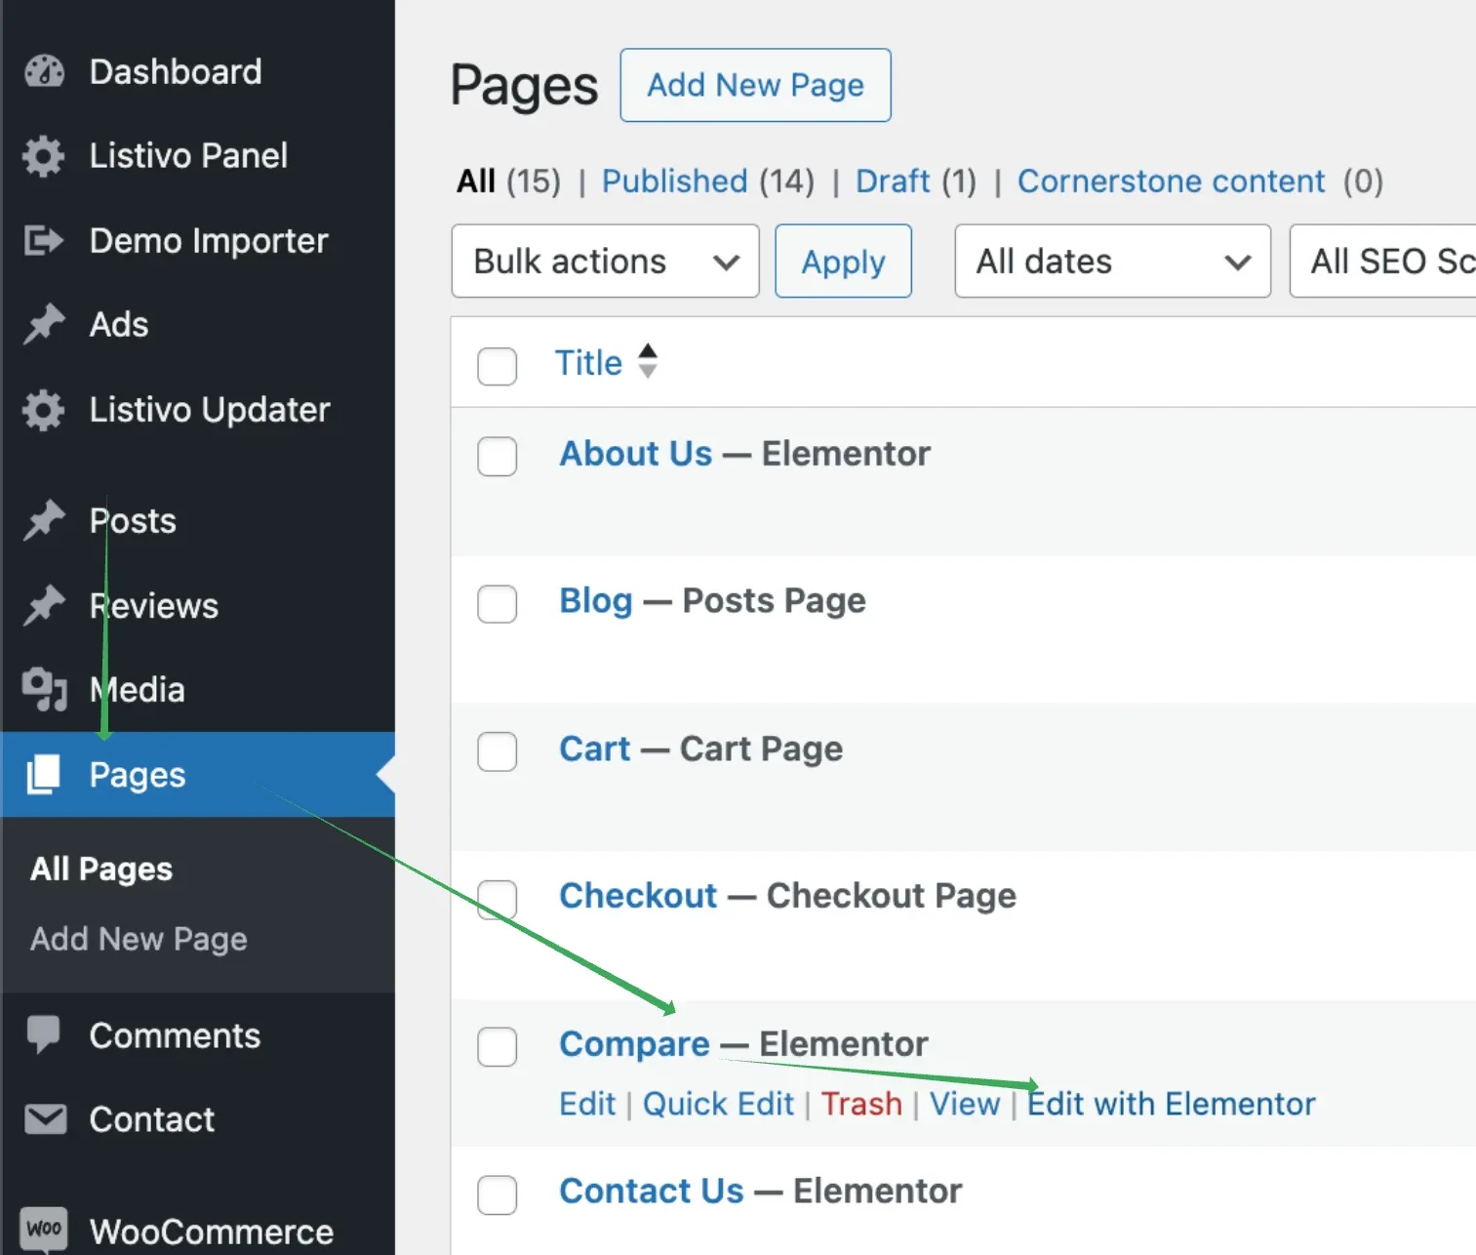Viewport: 1476px width, 1255px height.
Task: Click Quick Edit under Compare
Action: coord(718,1104)
